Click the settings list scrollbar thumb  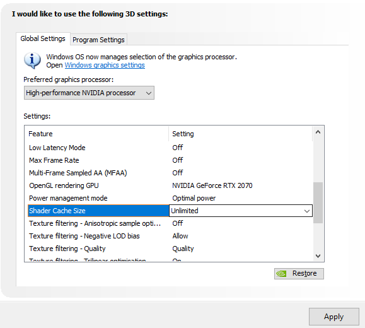click(x=318, y=202)
